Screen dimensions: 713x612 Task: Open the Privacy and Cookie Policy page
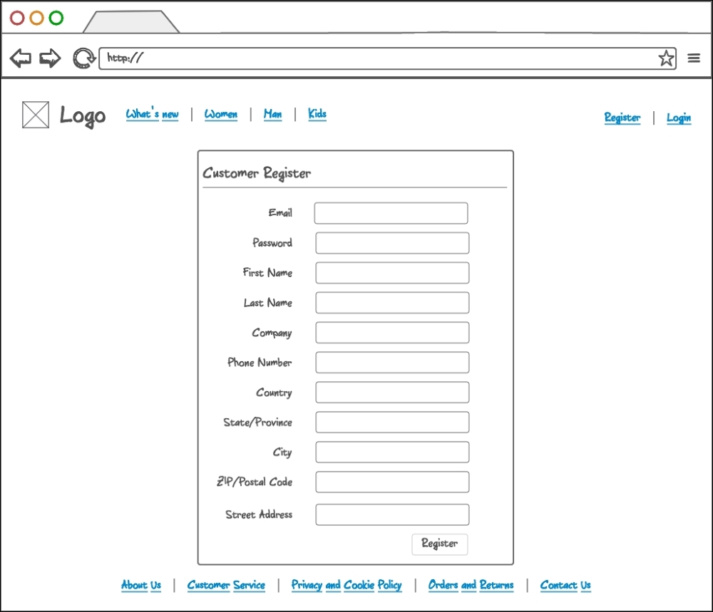pos(346,585)
